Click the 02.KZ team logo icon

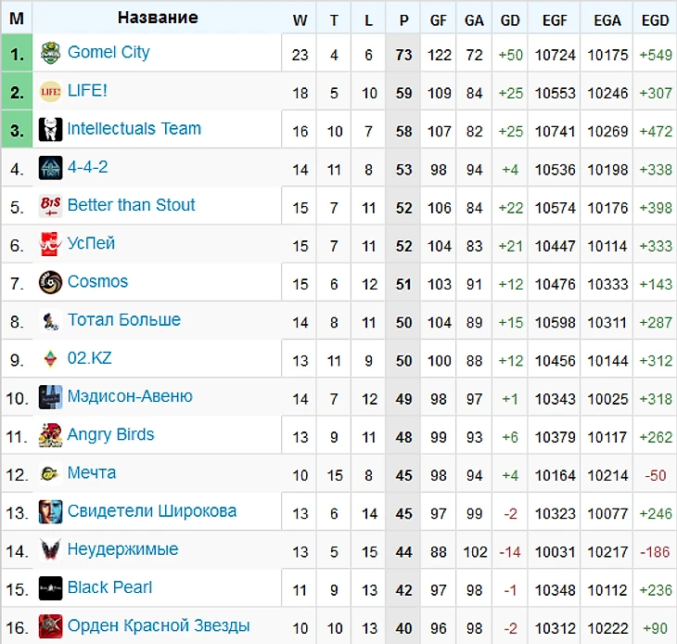(50, 358)
